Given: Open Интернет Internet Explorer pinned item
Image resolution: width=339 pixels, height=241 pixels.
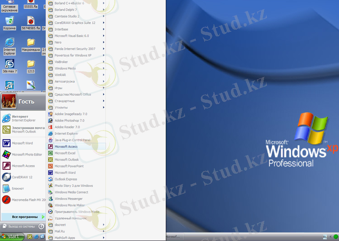Looking at the screenshot, I should tap(23, 118).
